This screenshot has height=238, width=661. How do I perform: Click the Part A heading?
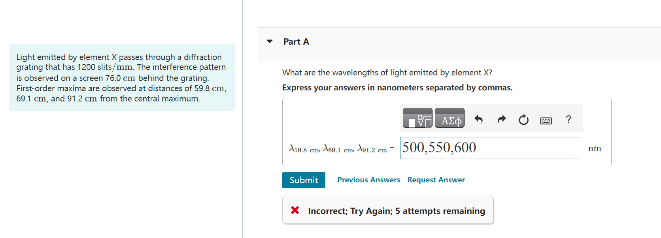pos(296,41)
